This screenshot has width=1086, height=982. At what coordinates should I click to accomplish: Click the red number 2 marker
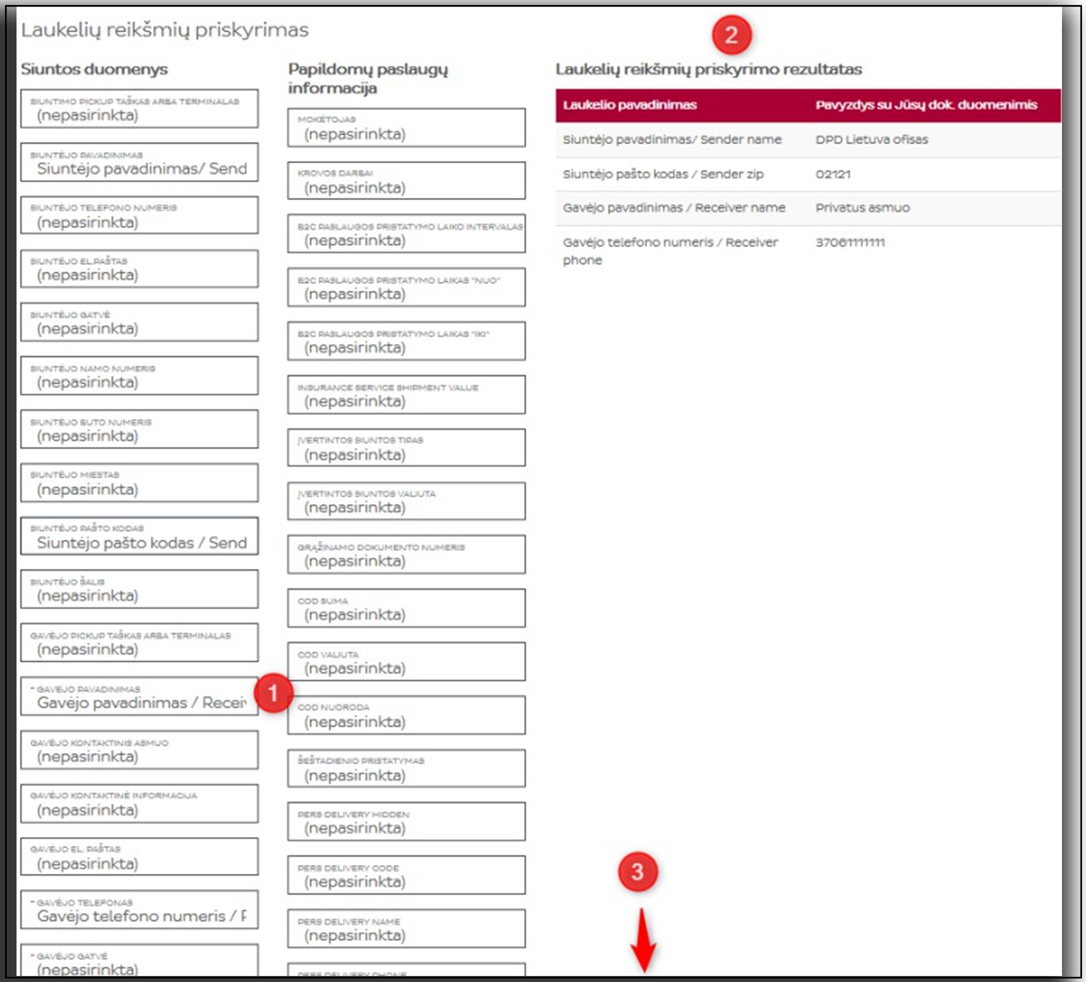[731, 35]
